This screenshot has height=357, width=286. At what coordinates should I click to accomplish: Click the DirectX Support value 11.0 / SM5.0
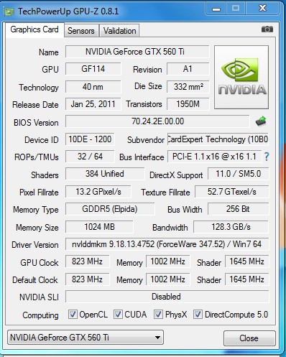tap(239, 174)
